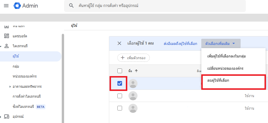Image resolution: width=268 pixels, height=123 pixels.
Task: Open the hamburger main menu
Action: tap(6, 6)
